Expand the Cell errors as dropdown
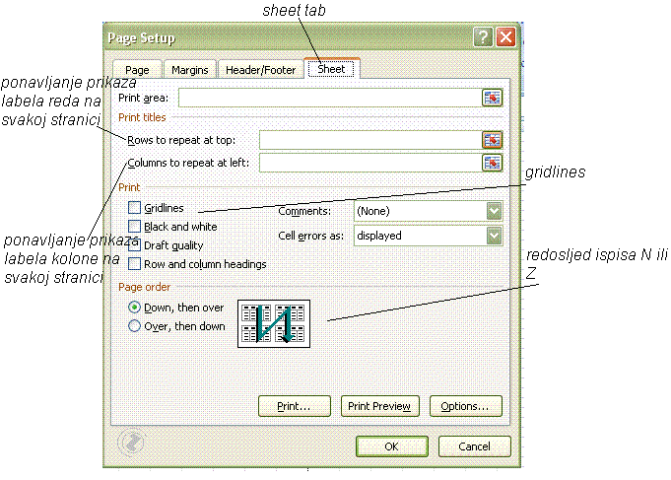 coord(494,236)
